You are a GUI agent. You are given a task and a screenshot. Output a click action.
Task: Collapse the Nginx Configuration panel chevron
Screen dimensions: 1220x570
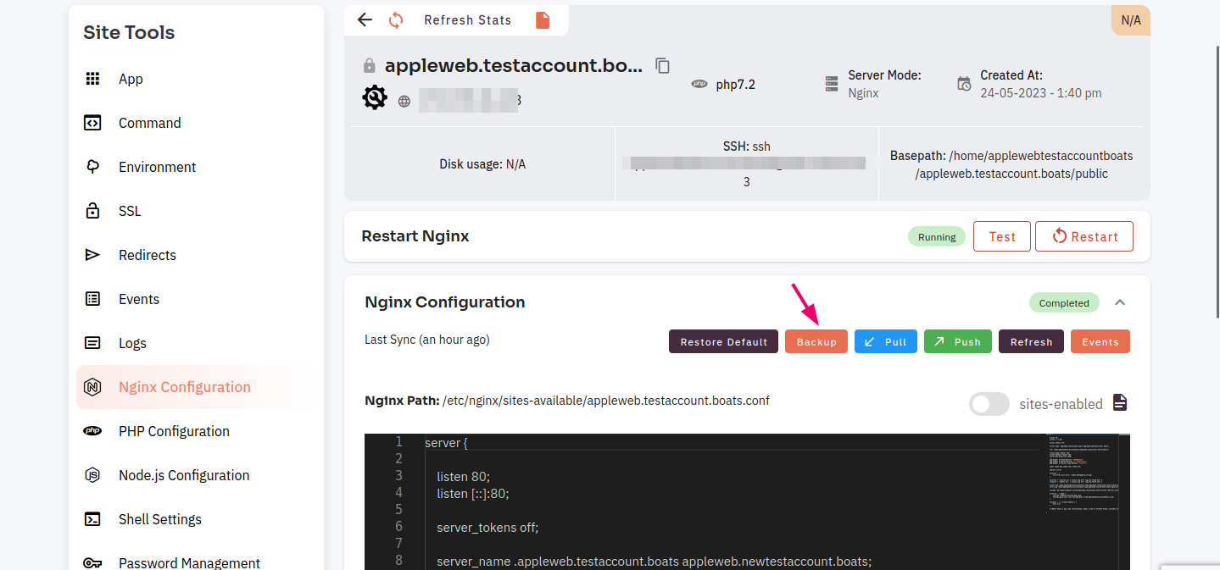tap(1120, 302)
